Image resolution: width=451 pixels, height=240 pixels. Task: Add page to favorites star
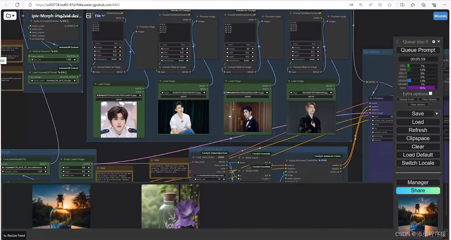390,5
